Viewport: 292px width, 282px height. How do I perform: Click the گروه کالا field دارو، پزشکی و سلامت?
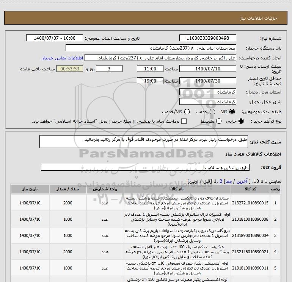145,167
